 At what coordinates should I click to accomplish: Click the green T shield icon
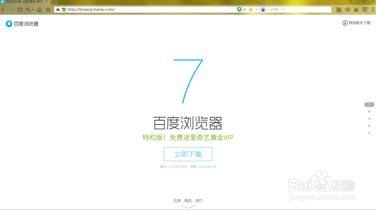[239, 10]
